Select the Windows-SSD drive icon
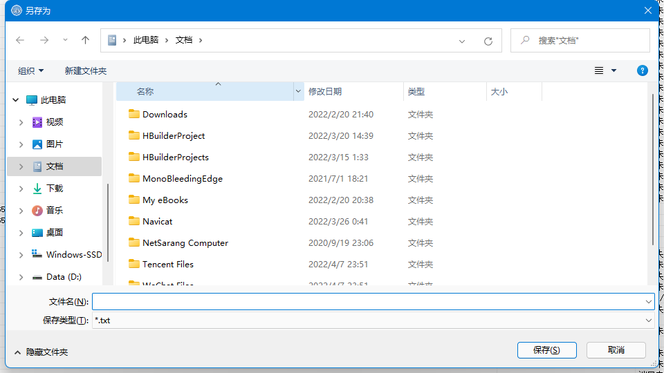Image resolution: width=664 pixels, height=373 pixels. tap(37, 254)
